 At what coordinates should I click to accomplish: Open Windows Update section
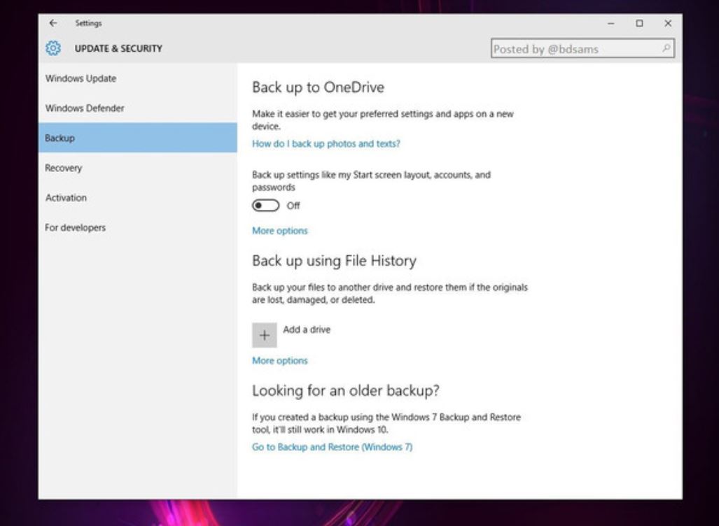pyautogui.click(x=137, y=78)
